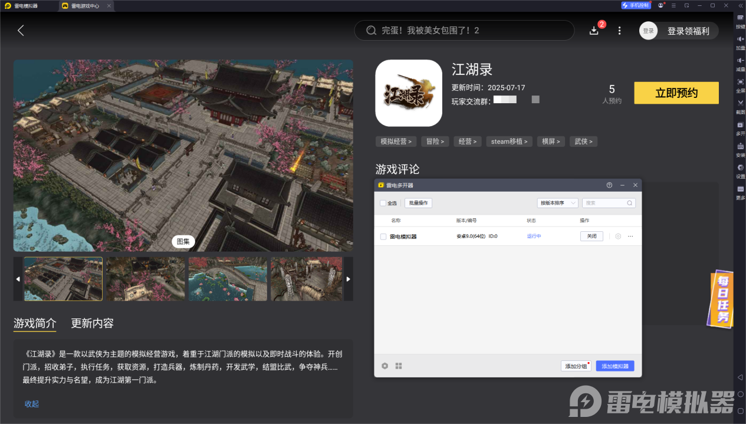Expand the 武侠 category tag
746x424 pixels.
(x=583, y=141)
